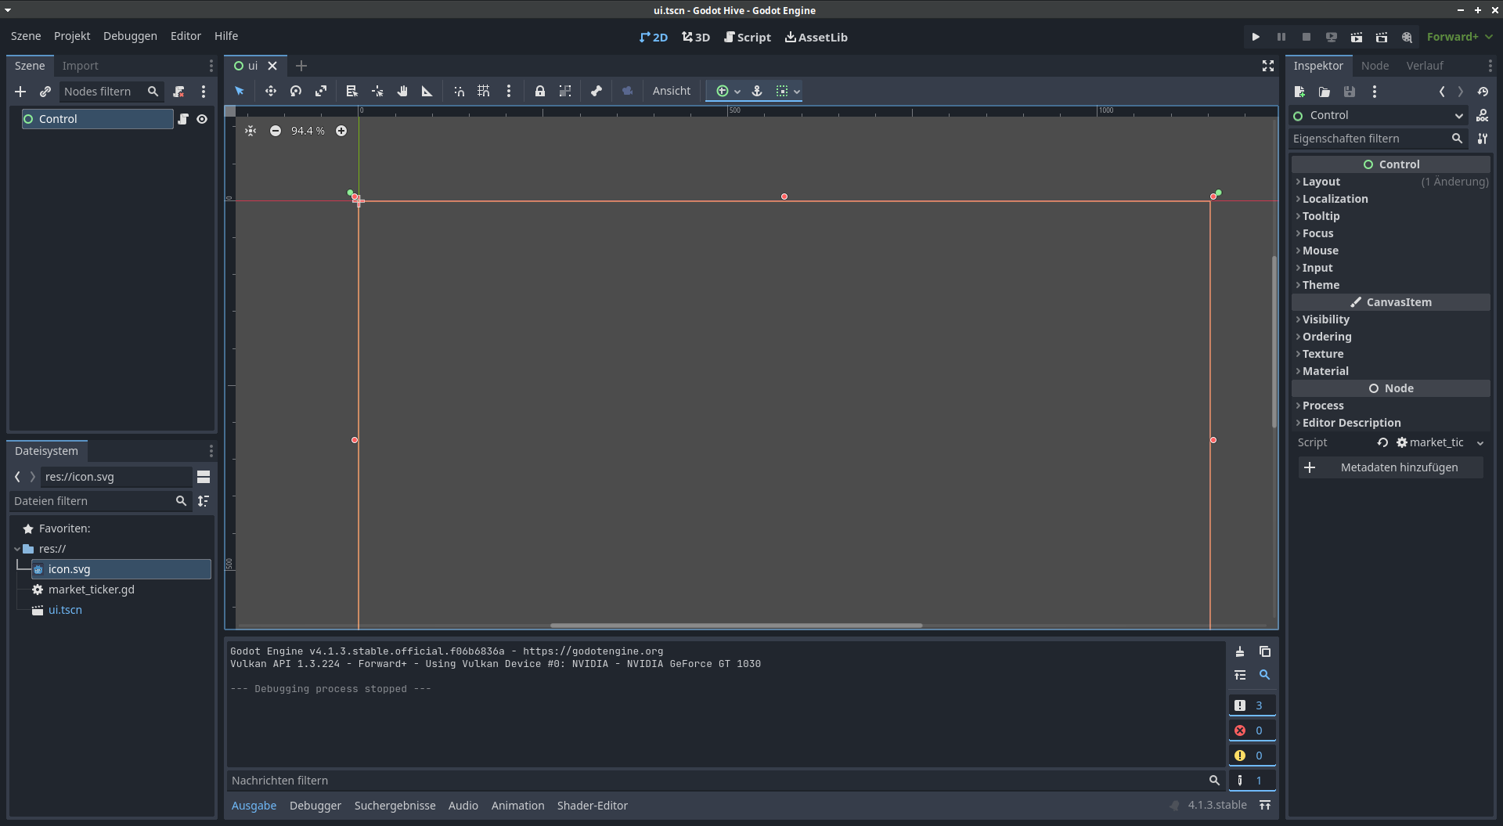Screen dimensions: 1503x826
Task: Revert the Script property
Action: (x=1383, y=442)
